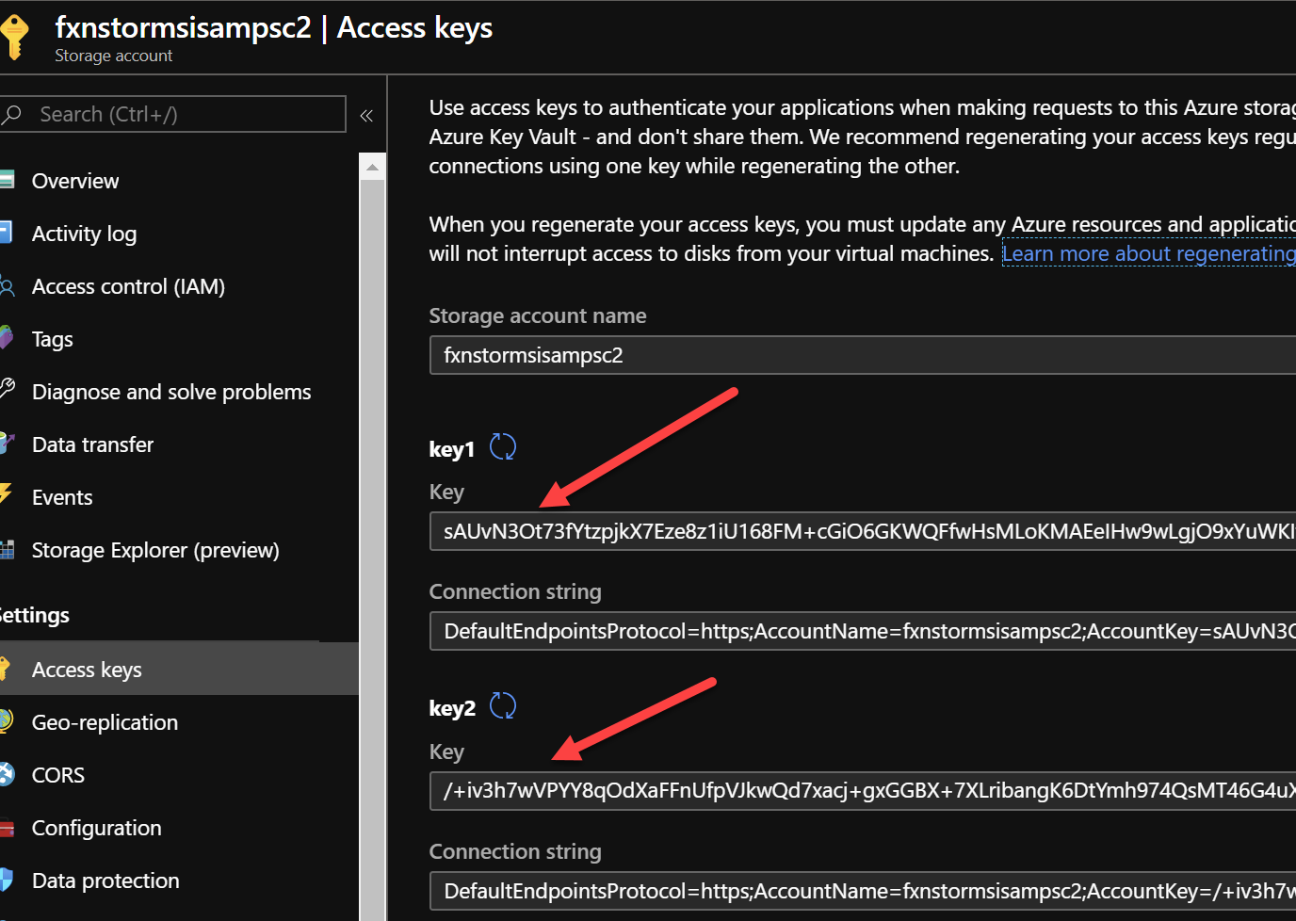
Task: Regenerate key1 using its refresh icon
Action: point(503,447)
